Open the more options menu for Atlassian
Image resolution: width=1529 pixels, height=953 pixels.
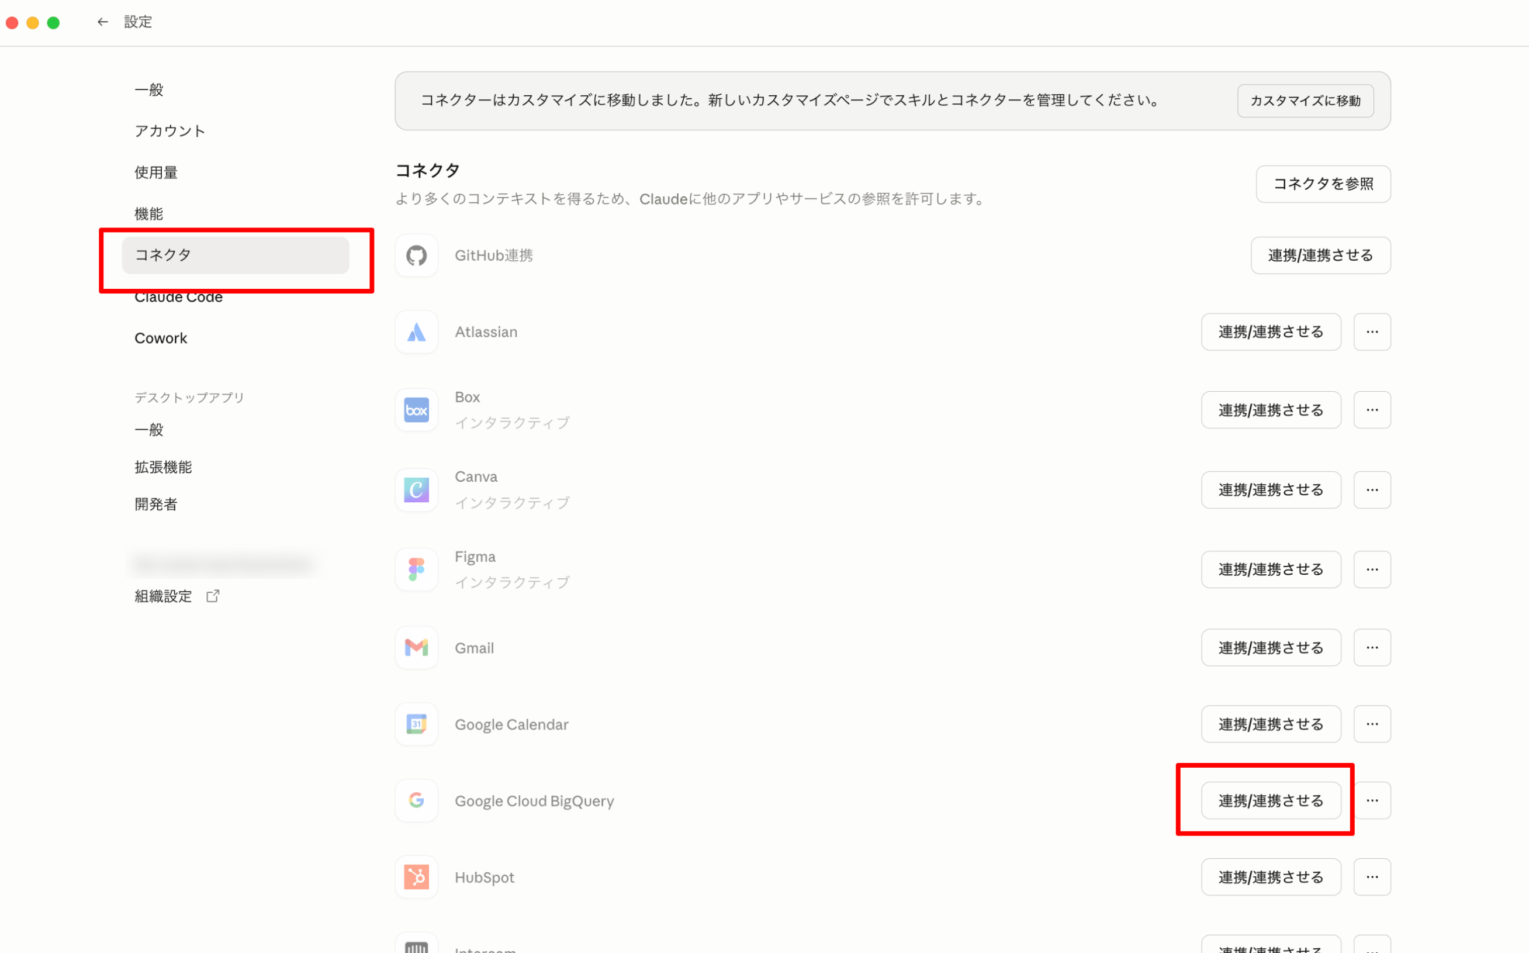[x=1372, y=332]
